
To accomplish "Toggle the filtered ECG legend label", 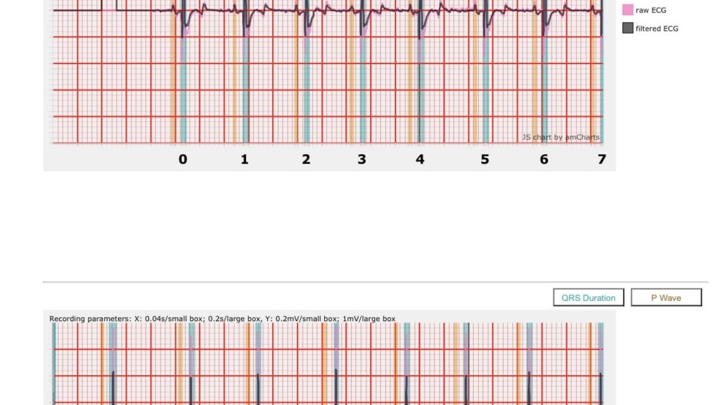I will [x=656, y=28].
